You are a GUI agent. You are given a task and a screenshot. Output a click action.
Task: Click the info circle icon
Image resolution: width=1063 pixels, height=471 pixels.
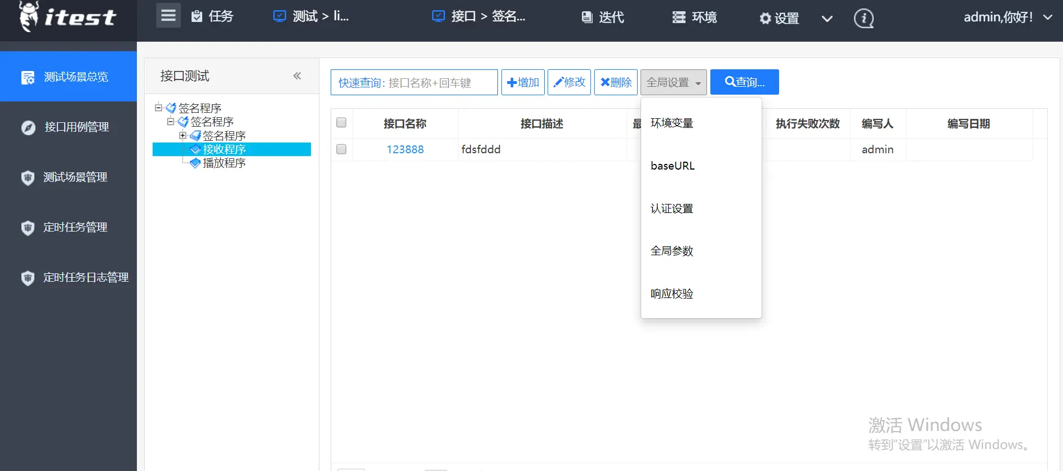click(864, 19)
